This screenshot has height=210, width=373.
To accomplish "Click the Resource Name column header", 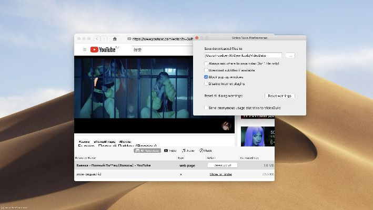I will coord(85,158).
